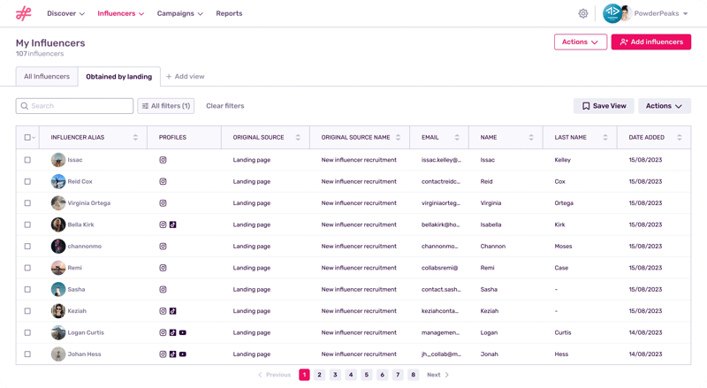Click the app logo in top left

point(24,13)
